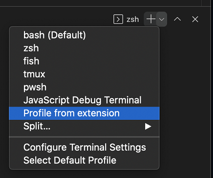The height and width of the screenshot is (178, 213).
Task: Start a pwsh terminal profile
Action: [x=84, y=87]
